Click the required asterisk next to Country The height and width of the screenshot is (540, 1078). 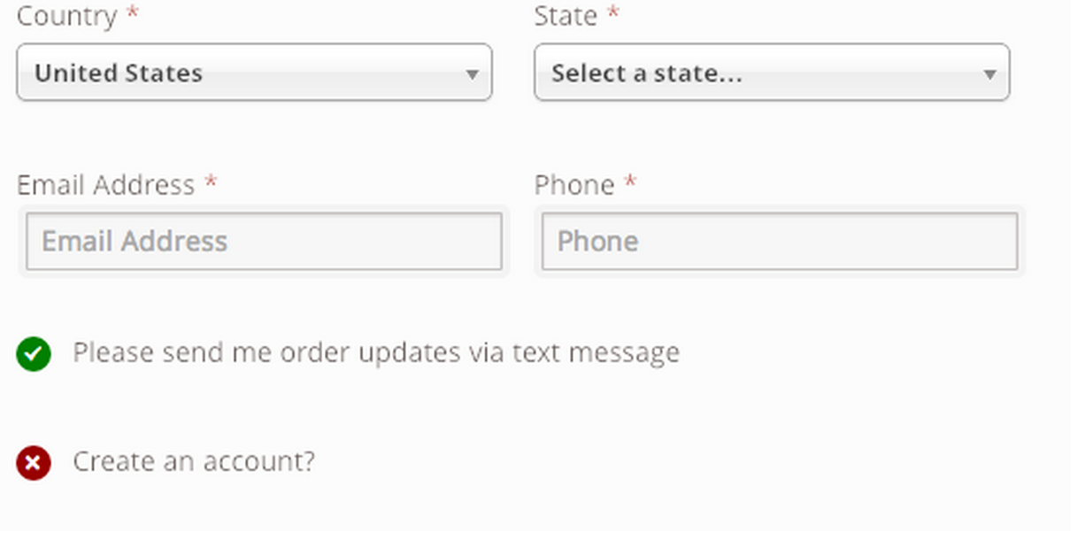point(133,15)
